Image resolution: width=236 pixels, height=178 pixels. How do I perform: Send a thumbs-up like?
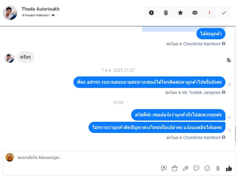229,168
